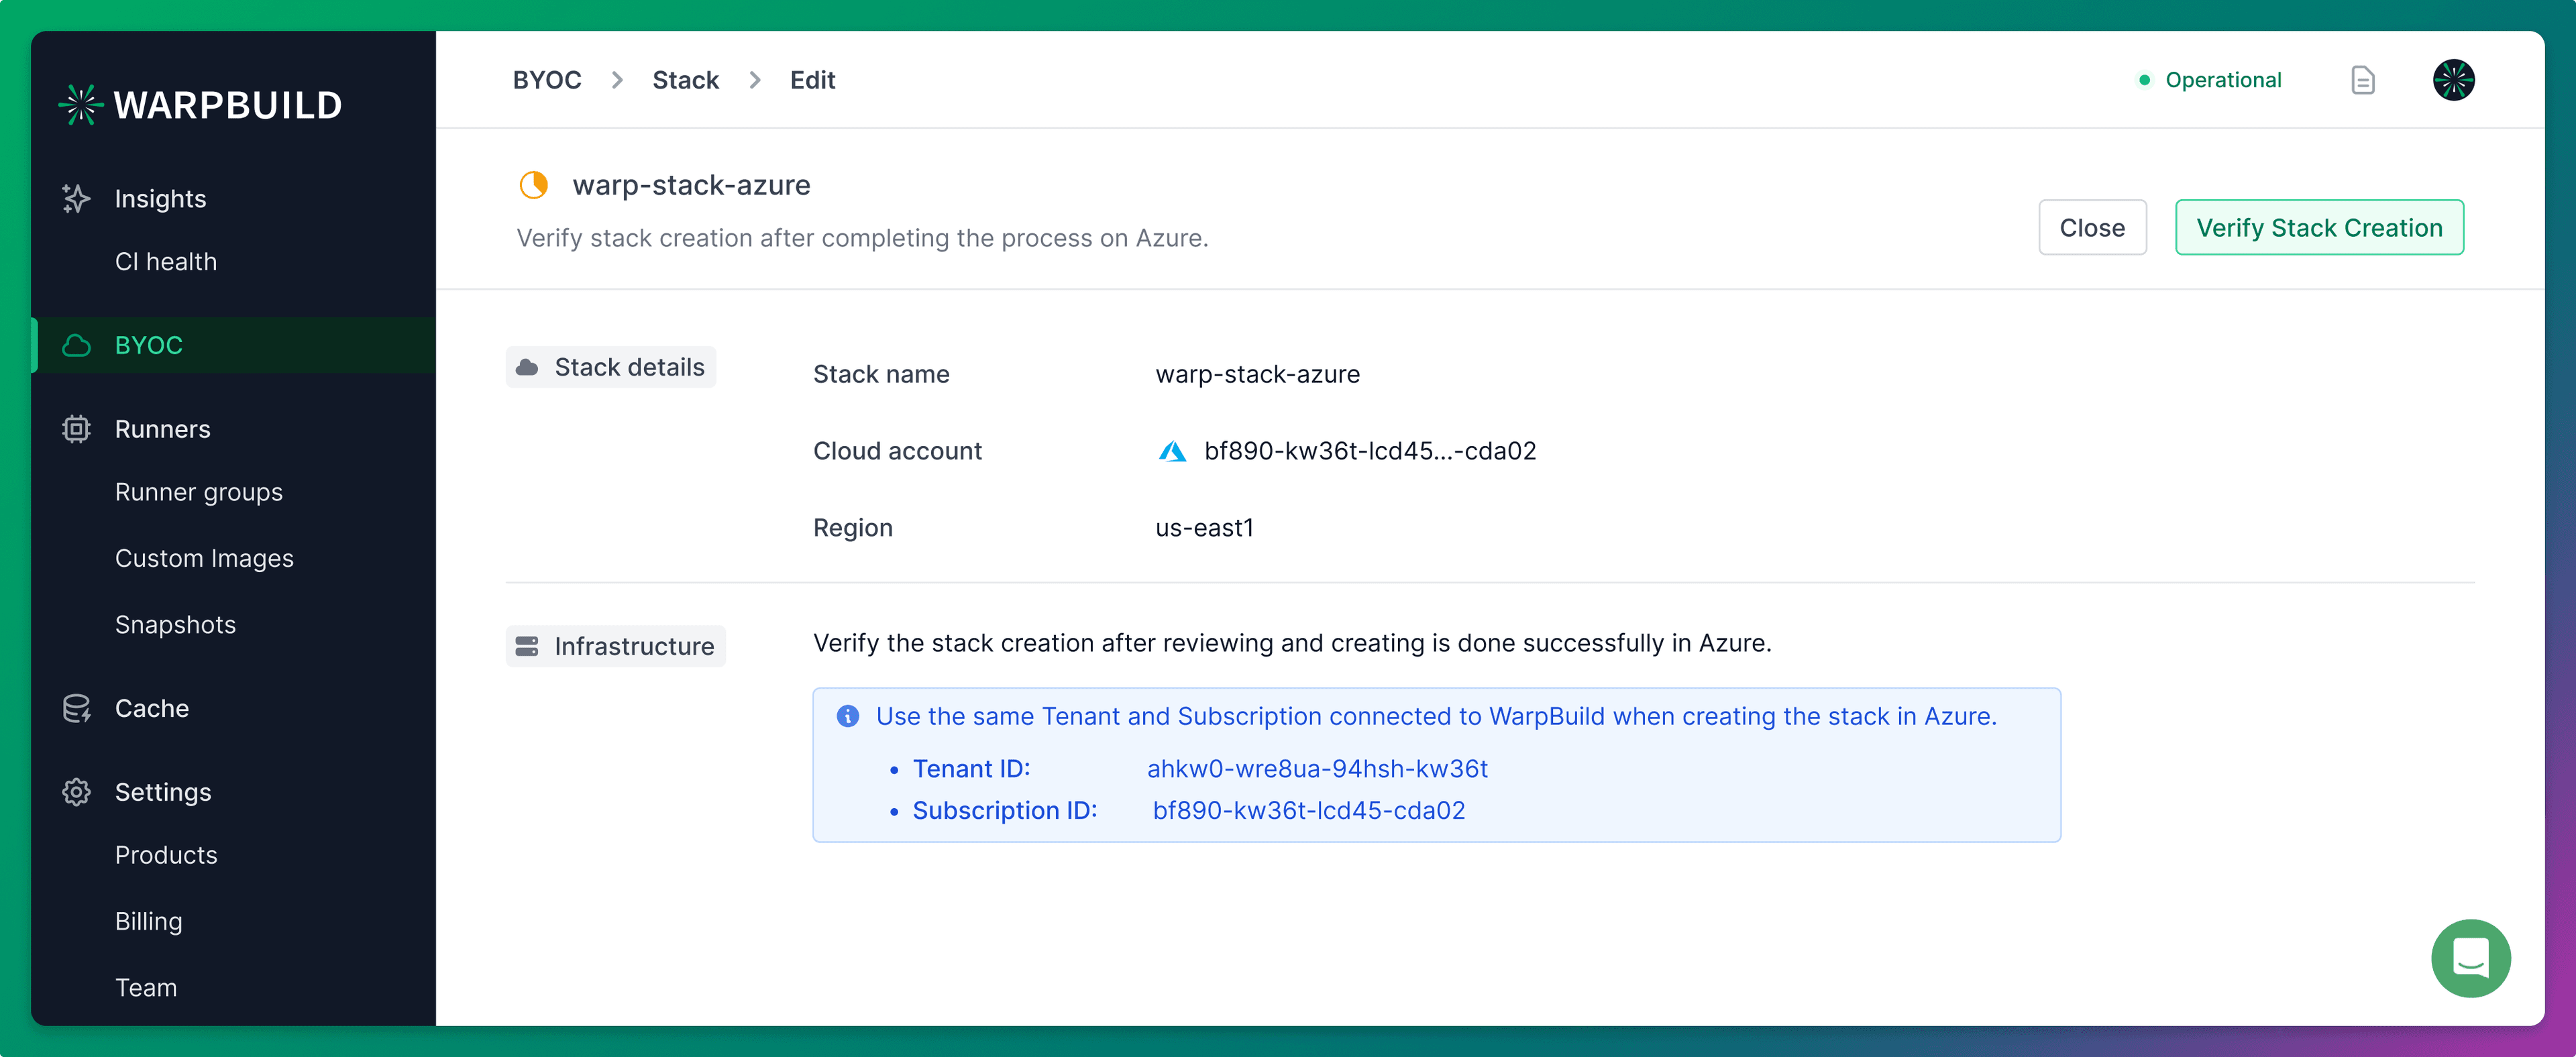This screenshot has height=1057, width=2576.
Task: Open the Cache database icon
Action: click(76, 708)
